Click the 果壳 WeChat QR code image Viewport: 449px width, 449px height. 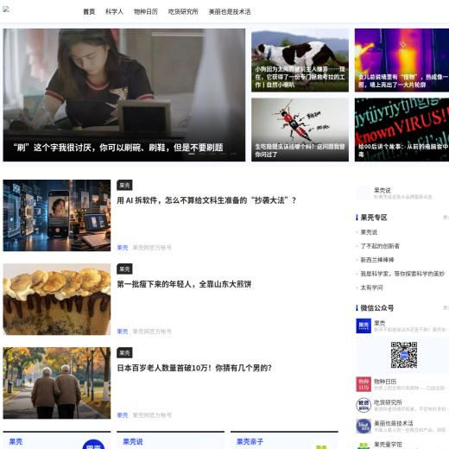click(x=404, y=355)
